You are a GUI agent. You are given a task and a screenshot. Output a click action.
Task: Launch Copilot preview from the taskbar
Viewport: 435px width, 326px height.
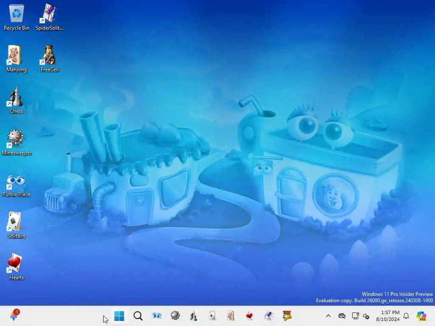[x=421, y=316]
